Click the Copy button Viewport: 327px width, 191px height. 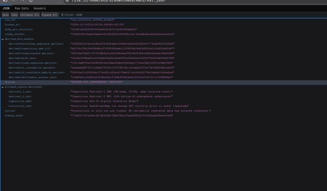pyautogui.click(x=14, y=15)
